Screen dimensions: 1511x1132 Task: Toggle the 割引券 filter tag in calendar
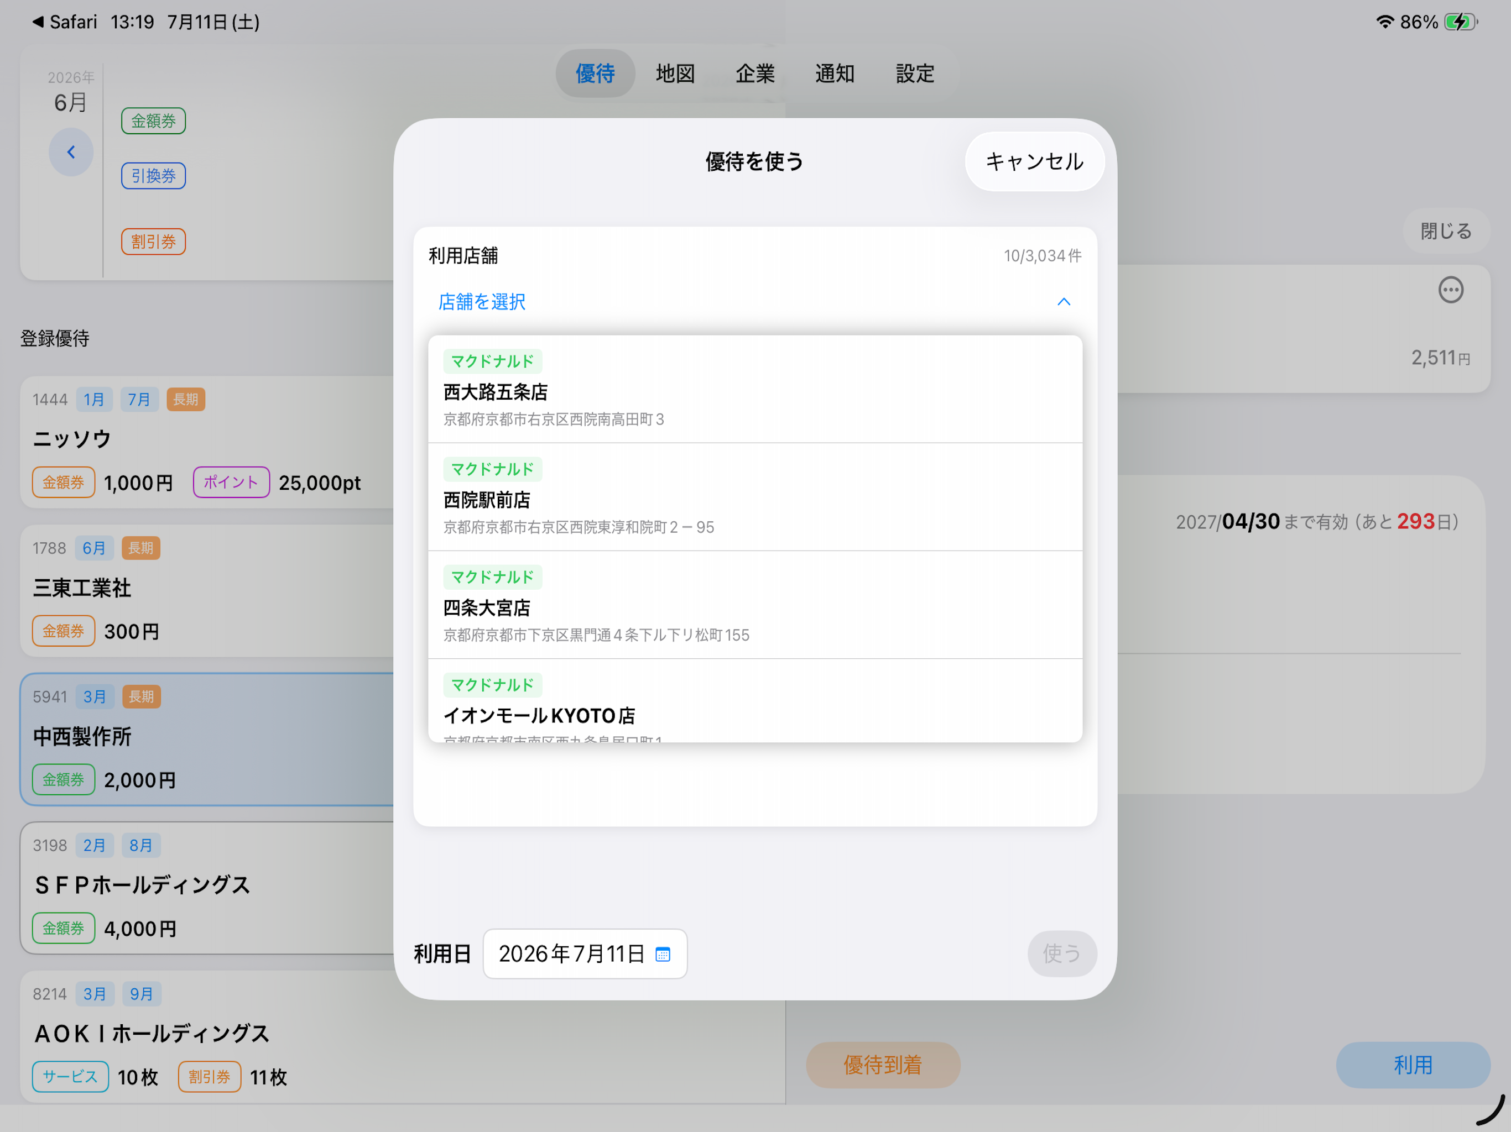(x=154, y=241)
